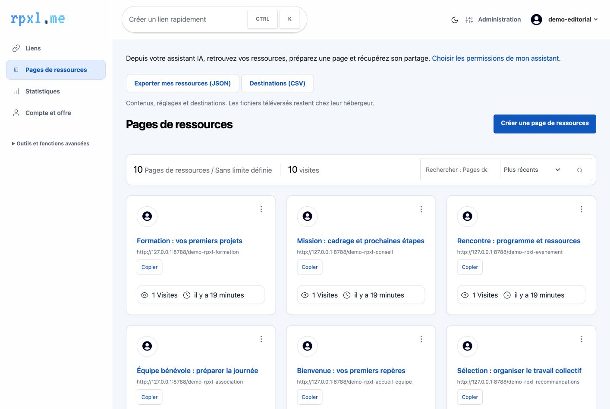Open the options menu on Équipe bénévole card
This screenshot has height=409, width=610.
coord(261,339)
